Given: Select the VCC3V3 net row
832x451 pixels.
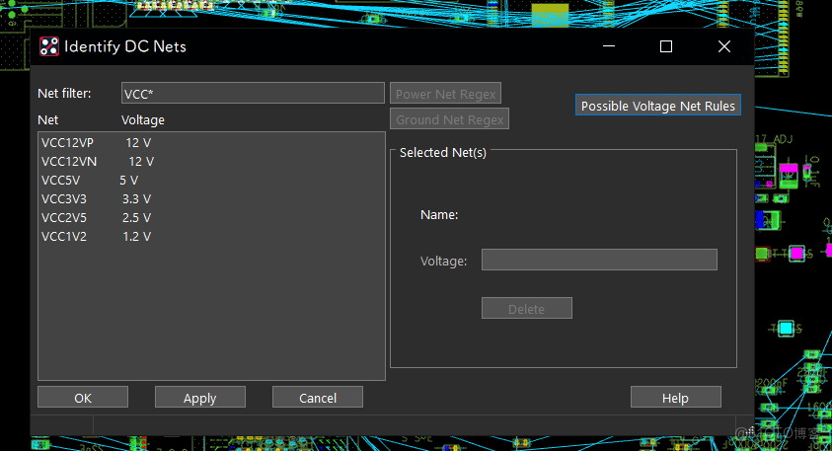Looking at the screenshot, I should (211, 199).
